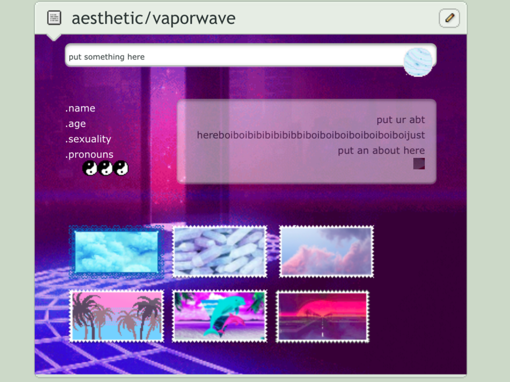Click the third yin-yang icon
This screenshot has height=382, width=510.
(121, 168)
